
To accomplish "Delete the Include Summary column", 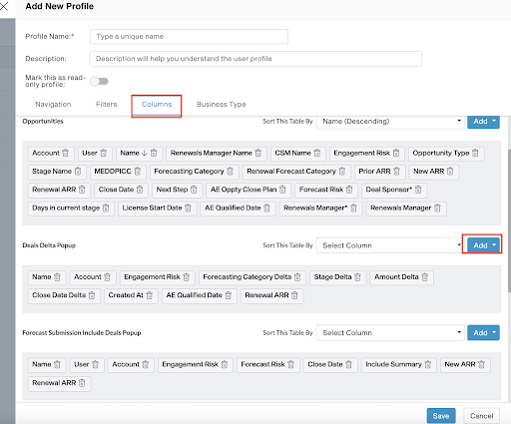I will [x=428, y=364].
